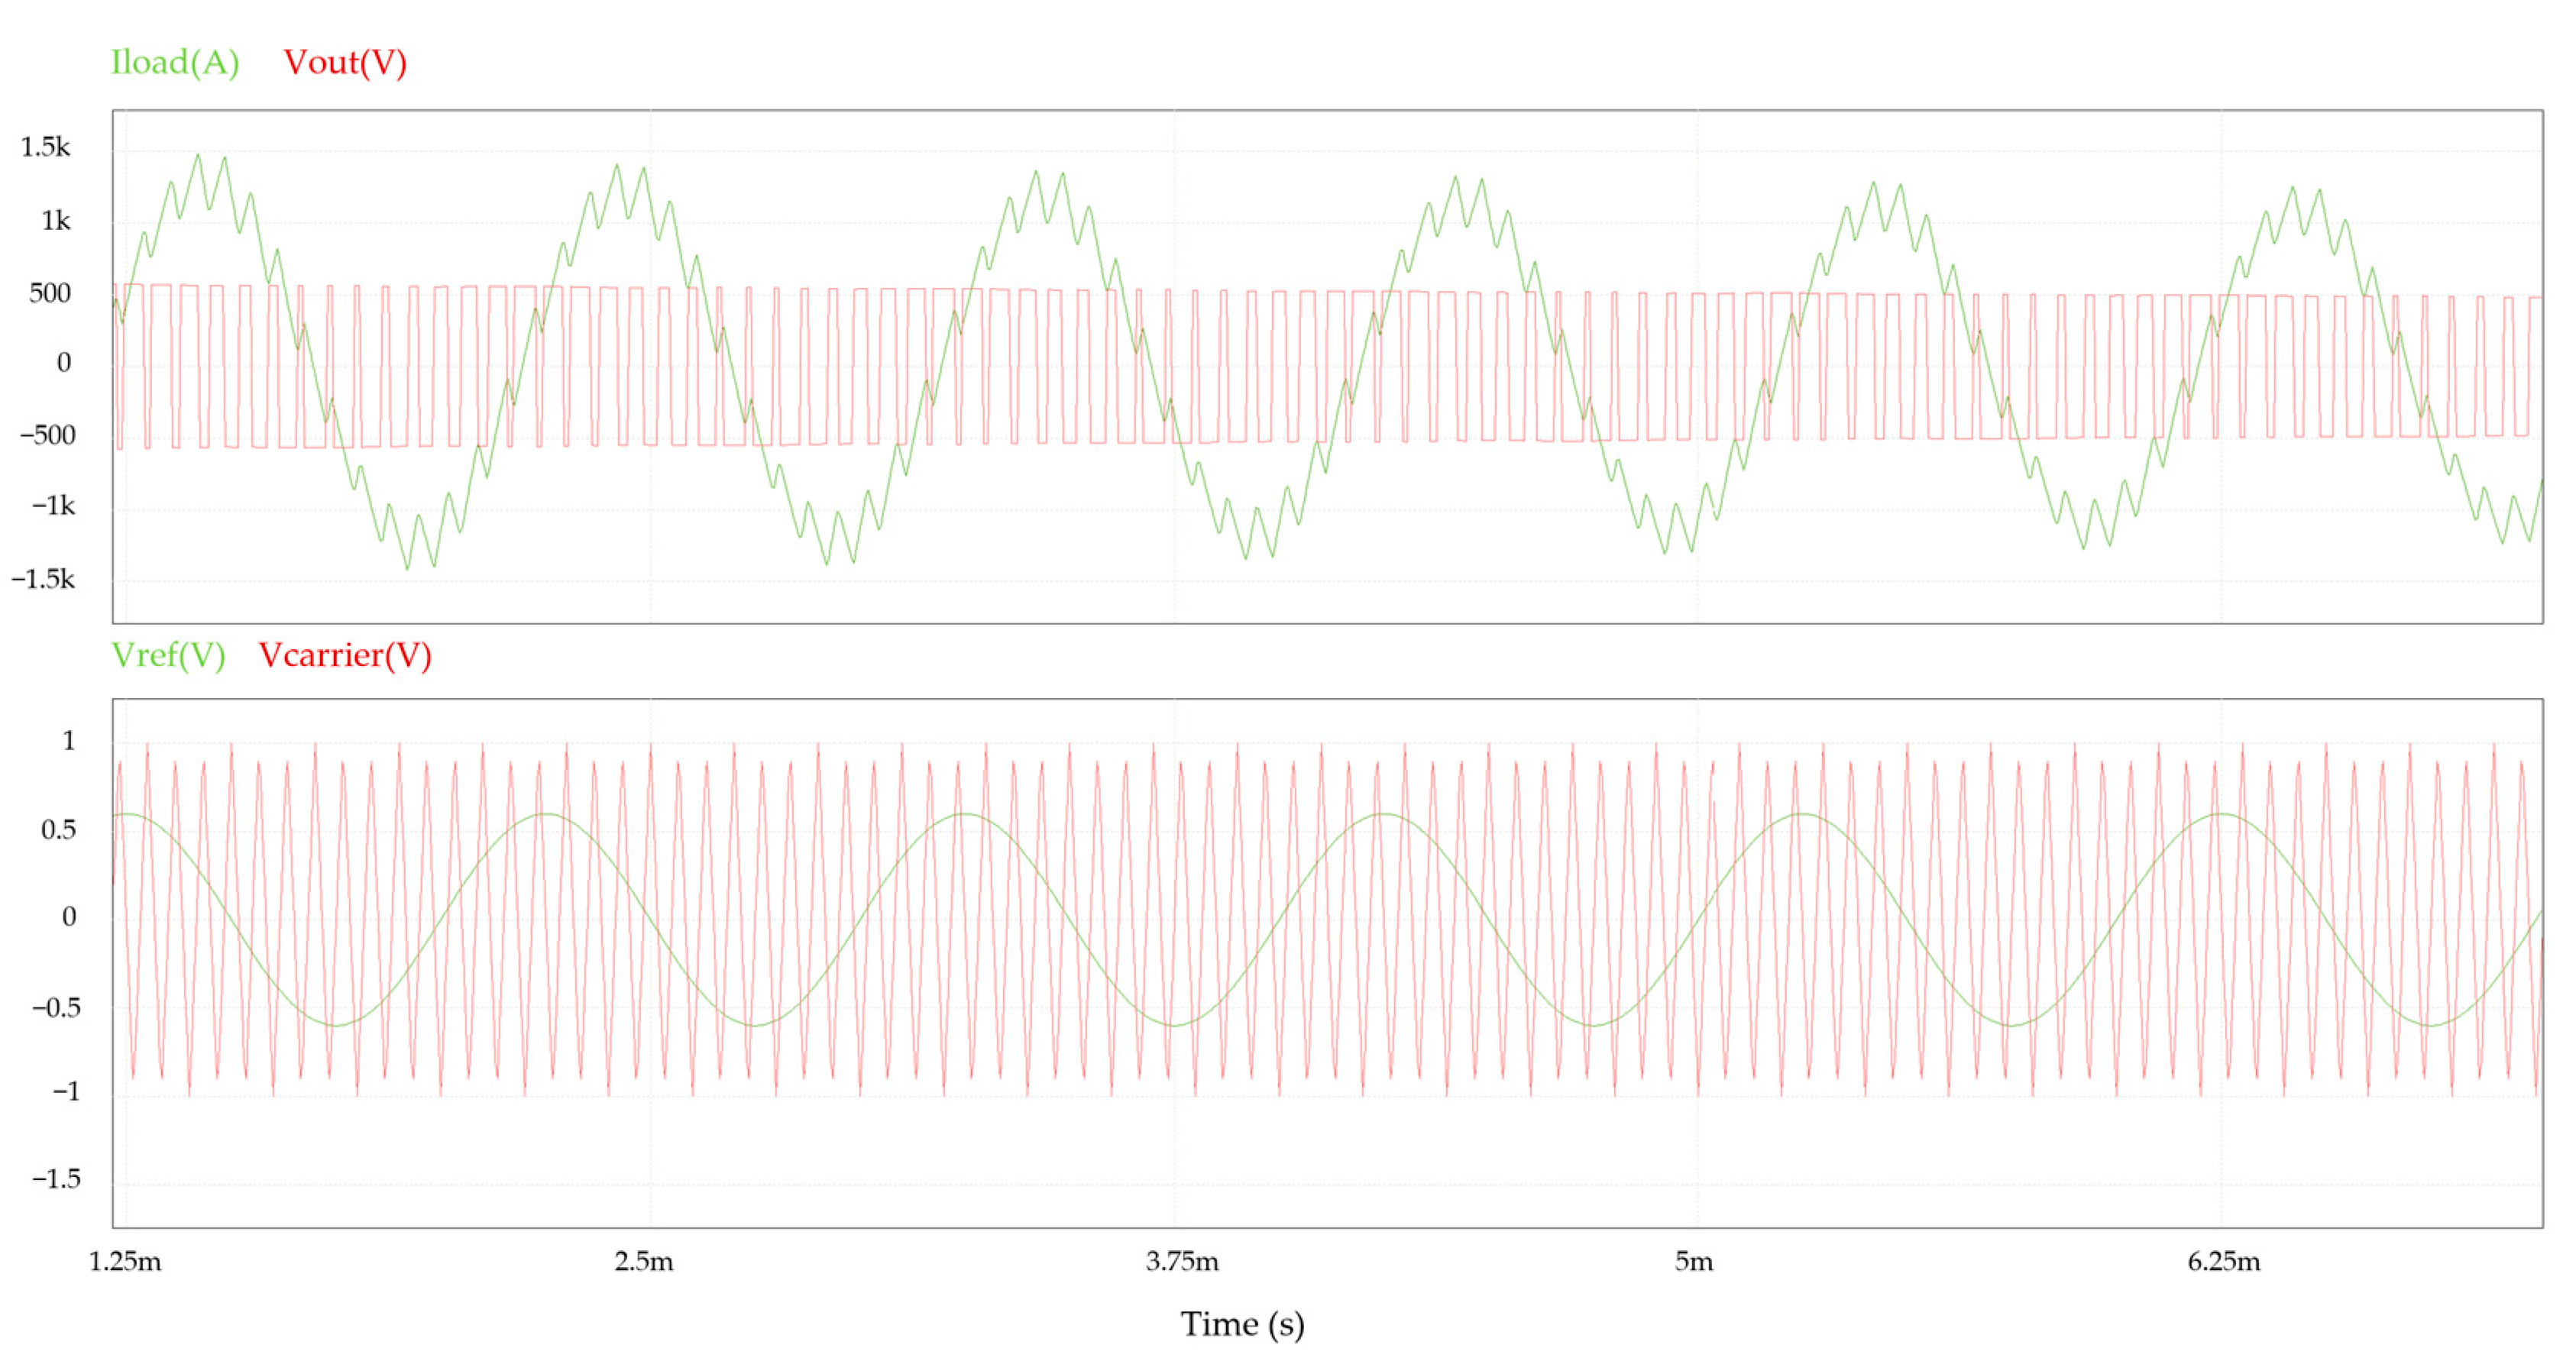Viewport: 2576px width, 1361px height.
Task: Select the −0.5 tick on lower plot
Action: [56, 1007]
